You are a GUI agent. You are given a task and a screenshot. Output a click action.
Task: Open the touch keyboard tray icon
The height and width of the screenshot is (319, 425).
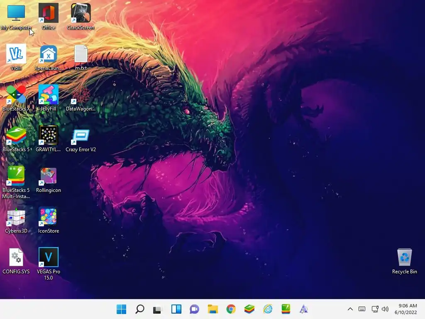click(x=362, y=309)
